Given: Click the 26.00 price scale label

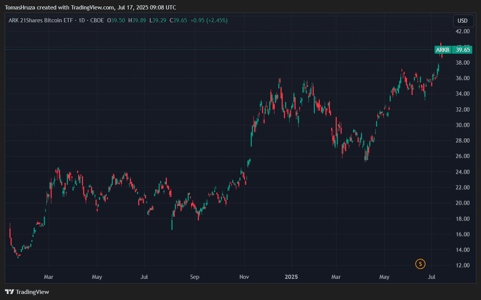Looking at the screenshot, I should click(x=462, y=156).
